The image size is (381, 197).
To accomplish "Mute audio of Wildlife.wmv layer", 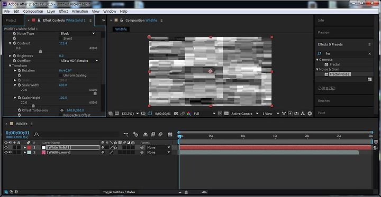I will coord(10,152).
